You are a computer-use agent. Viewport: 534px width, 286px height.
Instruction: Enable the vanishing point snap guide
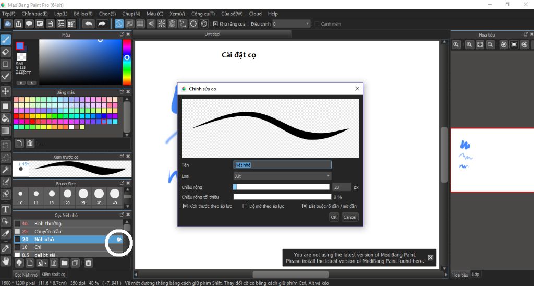pyautogui.click(x=151, y=24)
